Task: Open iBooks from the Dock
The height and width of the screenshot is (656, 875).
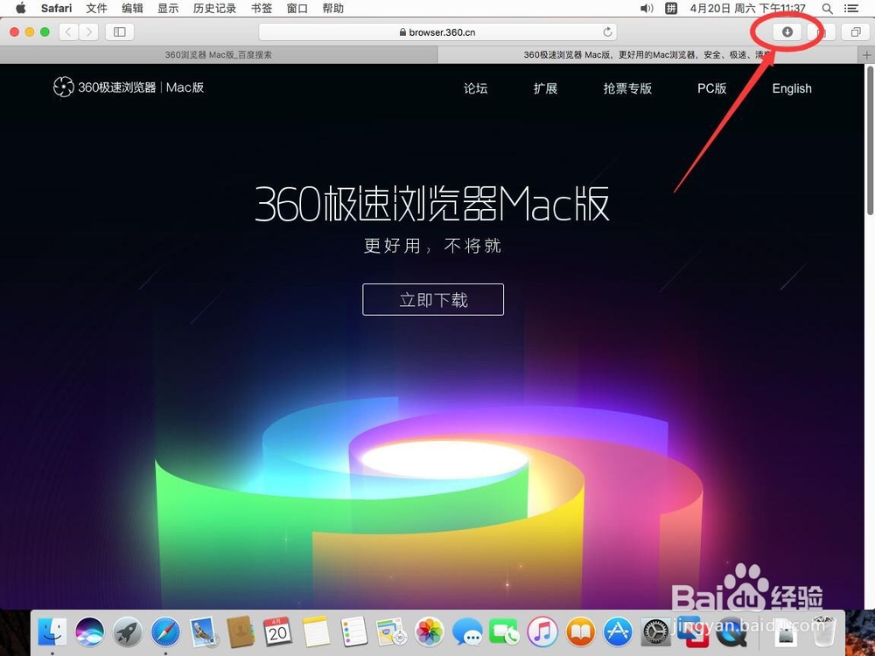Action: point(580,632)
